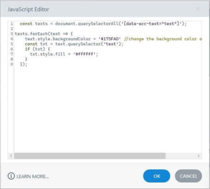Click the Cancel button
This screenshot has height=189, width=210.
(x=189, y=176)
